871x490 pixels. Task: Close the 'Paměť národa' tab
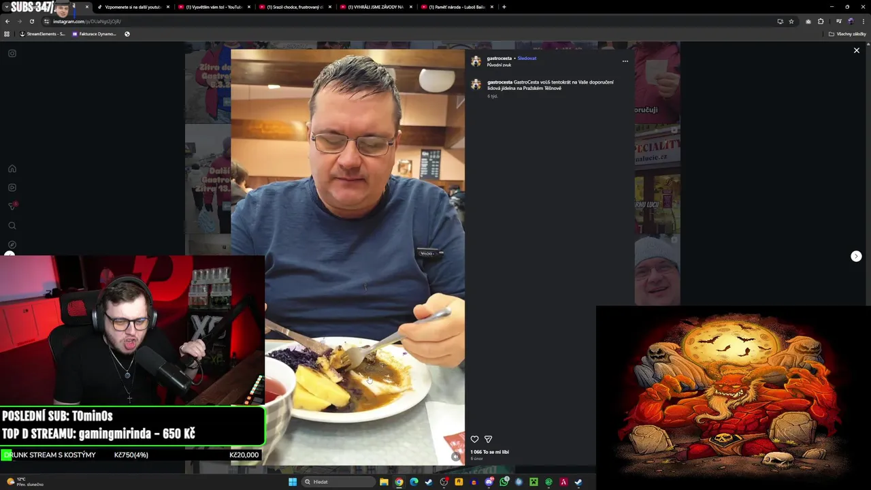[492, 7]
